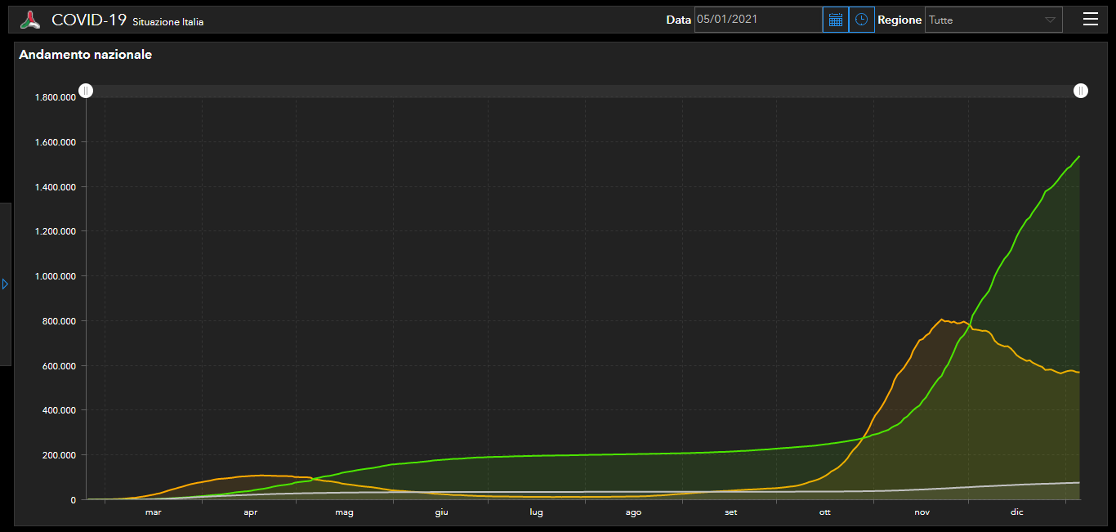This screenshot has height=532, width=1116.
Task: Click the COVID-19 app logo icon
Action: [30, 20]
